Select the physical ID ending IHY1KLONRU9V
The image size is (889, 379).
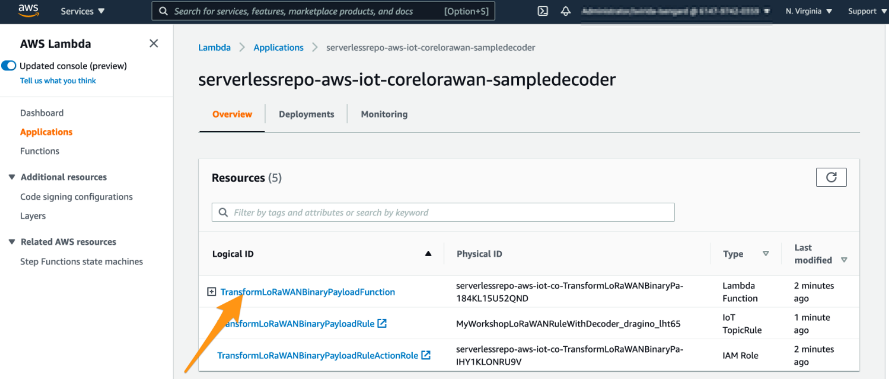pyautogui.click(x=570, y=355)
